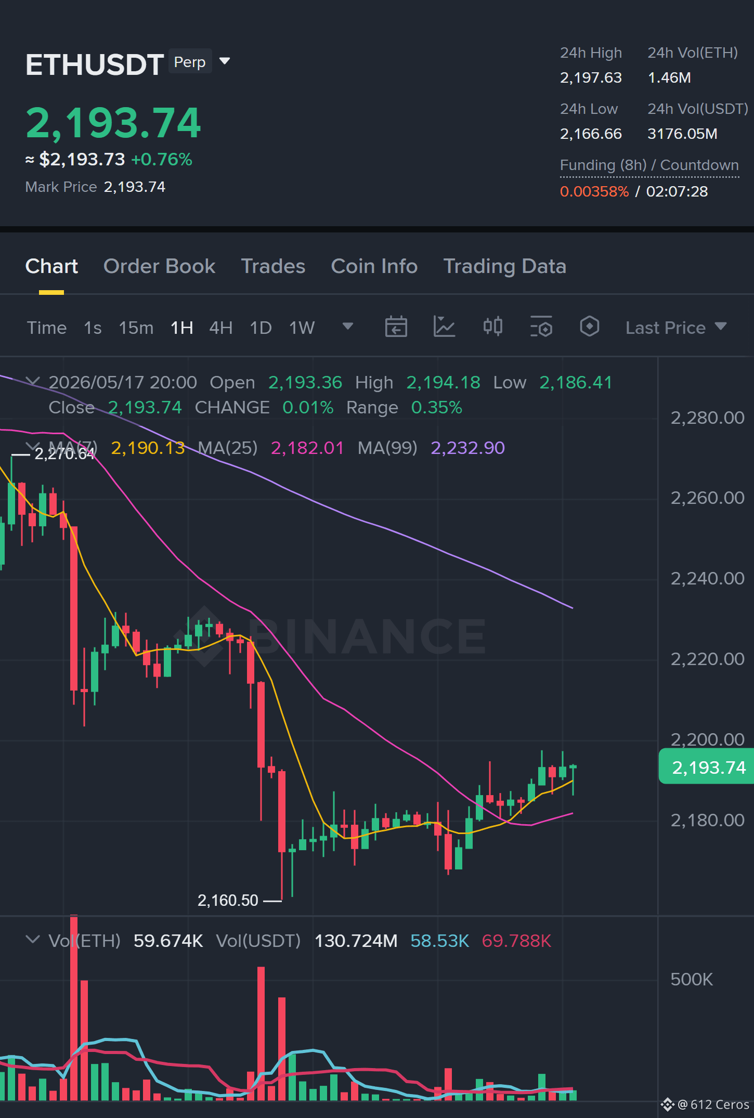754x1118 pixels.
Task: Open the Trades tab
Action: pos(273,266)
